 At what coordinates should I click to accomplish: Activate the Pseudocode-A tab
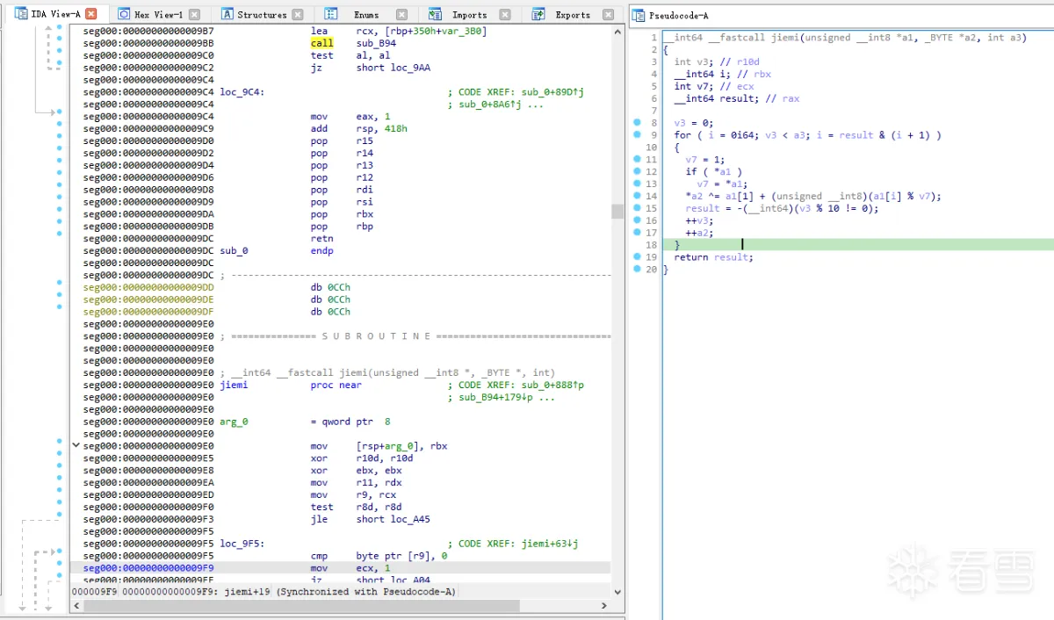(678, 15)
